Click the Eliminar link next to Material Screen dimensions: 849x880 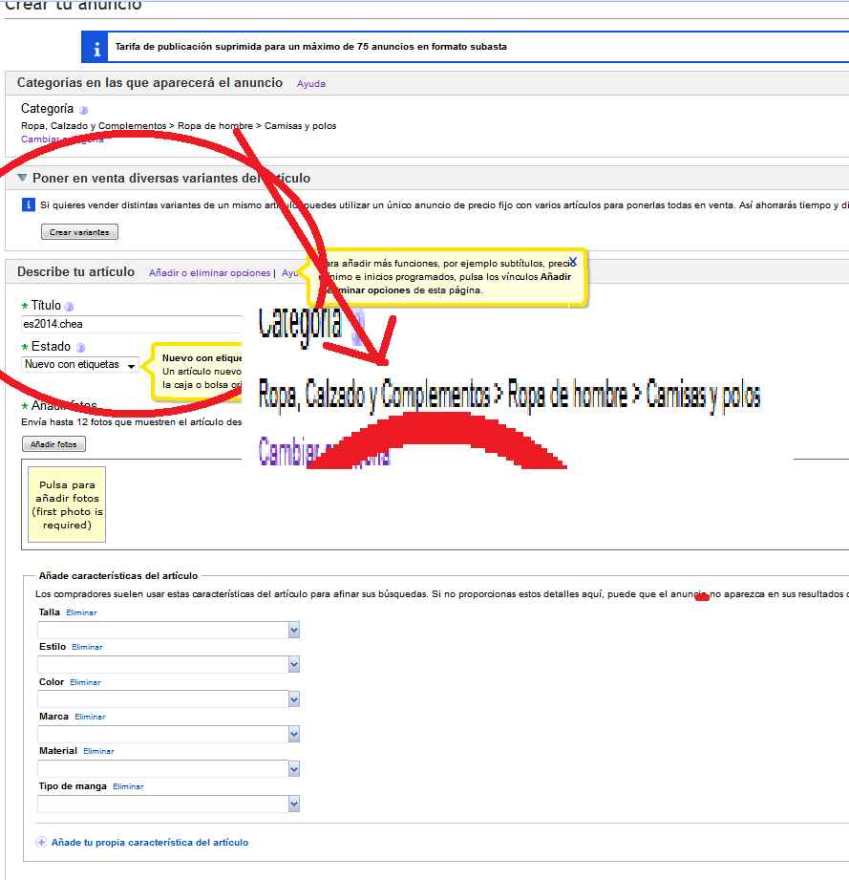point(98,751)
